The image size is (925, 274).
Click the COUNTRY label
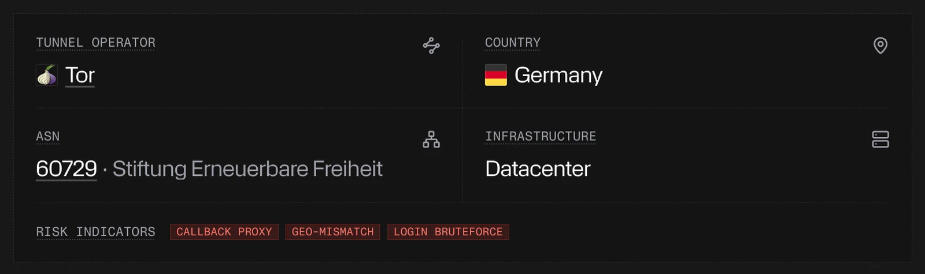click(513, 43)
